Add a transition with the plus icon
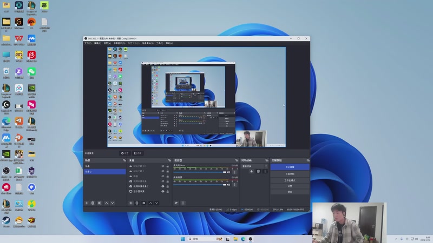433x243 pixels. (251, 171)
